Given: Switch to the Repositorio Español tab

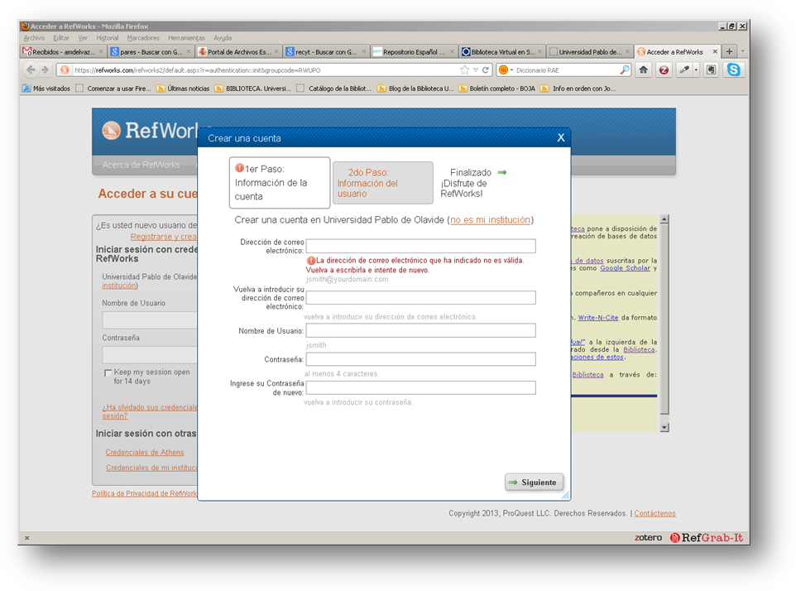Looking at the screenshot, I should tap(413, 52).
